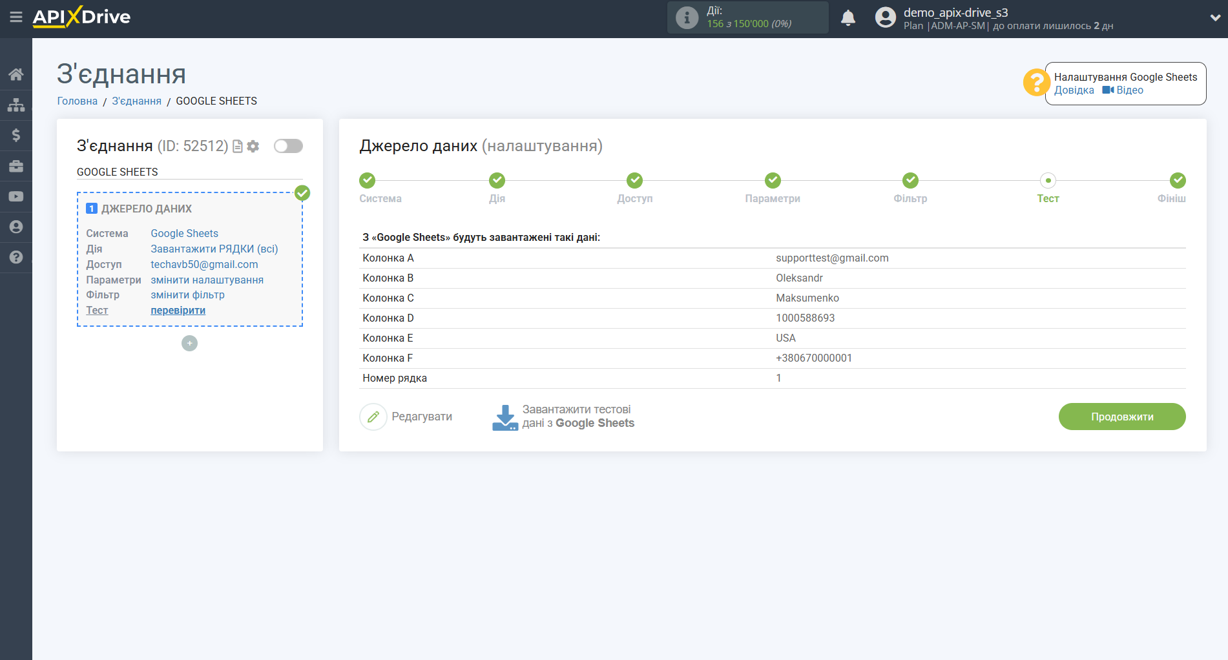
Task: Open the connections sitemap icon in the sidebar
Action: 16,105
